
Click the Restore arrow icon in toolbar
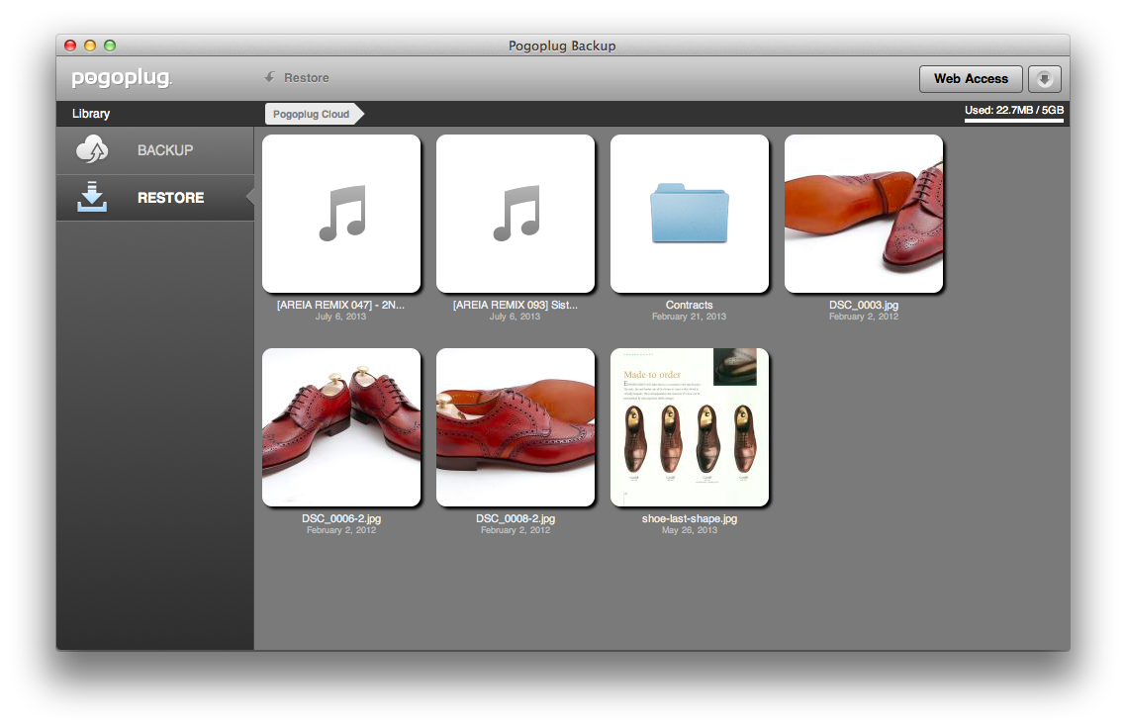269,77
